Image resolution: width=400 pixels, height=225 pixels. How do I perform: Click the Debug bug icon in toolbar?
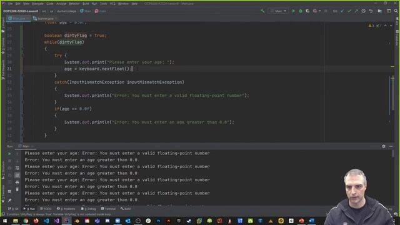coord(301,11)
